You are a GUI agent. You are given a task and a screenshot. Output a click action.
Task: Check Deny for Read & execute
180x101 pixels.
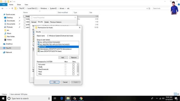[x=73, y=69]
